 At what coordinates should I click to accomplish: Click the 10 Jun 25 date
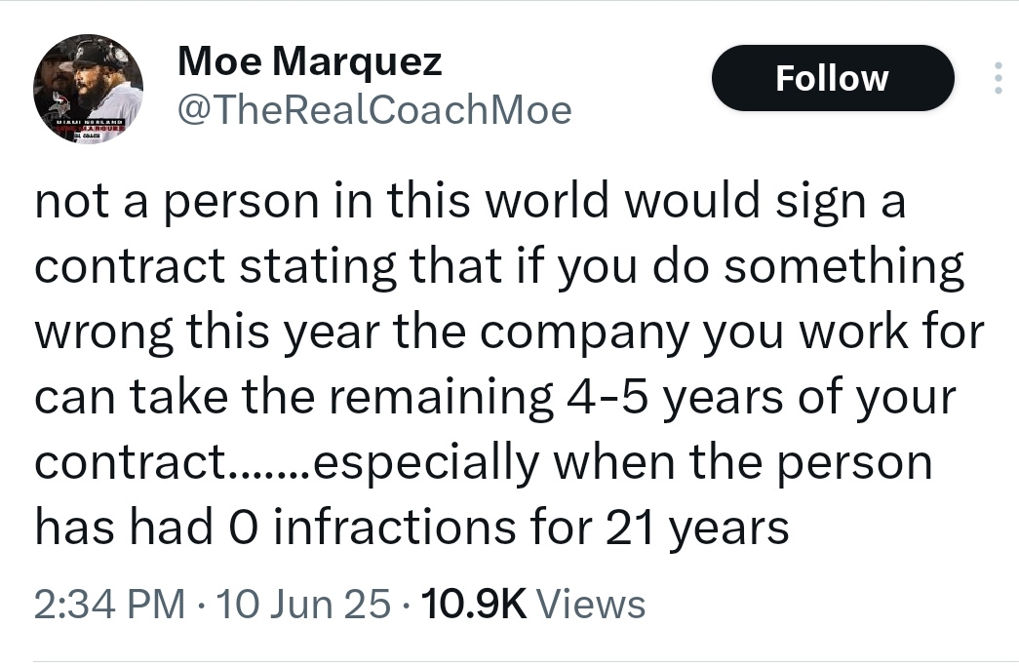pyautogui.click(x=304, y=604)
